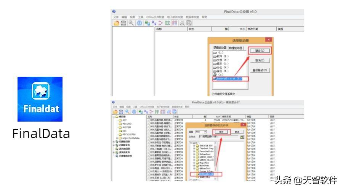343x190 pixels.
Task: Click the open folder icon in bottom window toolbar
Action: tap(115, 112)
